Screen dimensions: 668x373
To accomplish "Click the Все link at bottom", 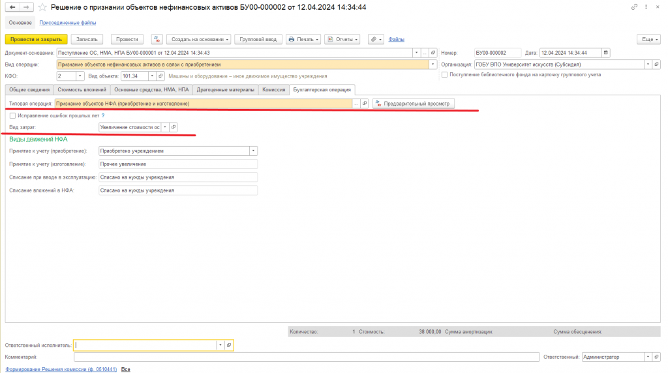I will (126, 369).
